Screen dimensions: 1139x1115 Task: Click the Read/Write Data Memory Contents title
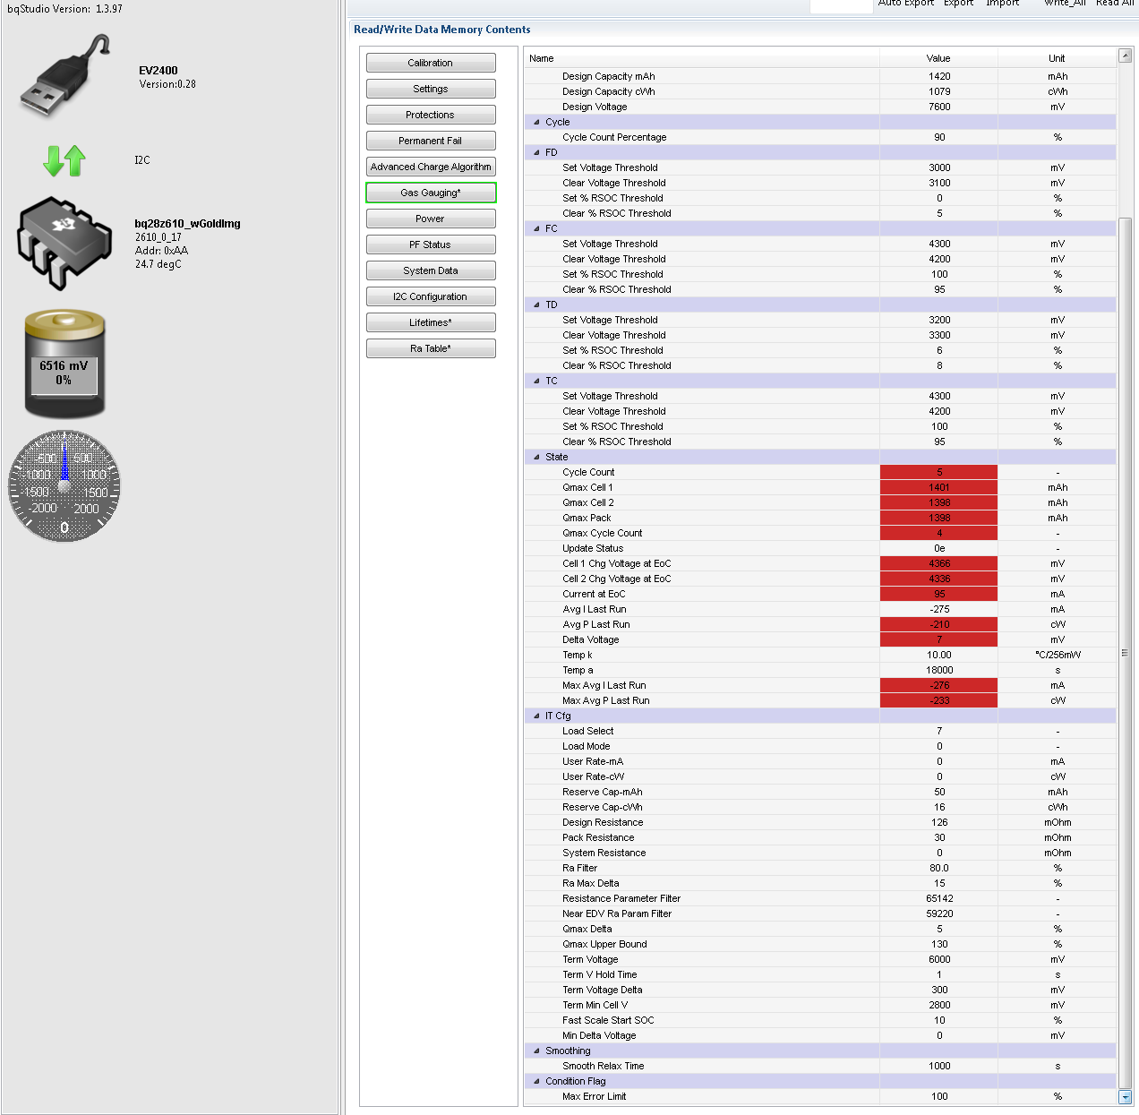pos(442,30)
